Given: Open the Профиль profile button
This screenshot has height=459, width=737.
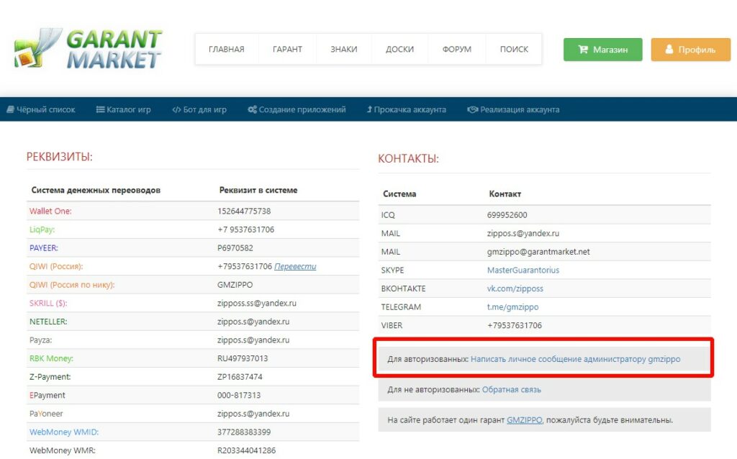Looking at the screenshot, I should pos(689,50).
